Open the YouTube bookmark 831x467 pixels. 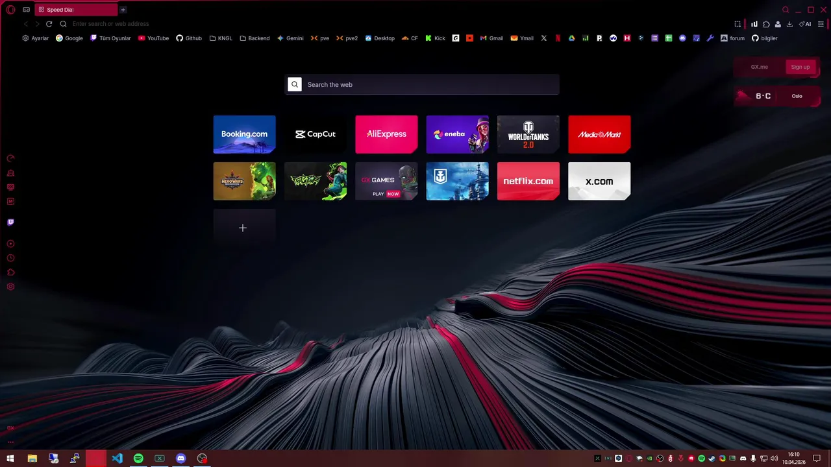[x=153, y=38]
